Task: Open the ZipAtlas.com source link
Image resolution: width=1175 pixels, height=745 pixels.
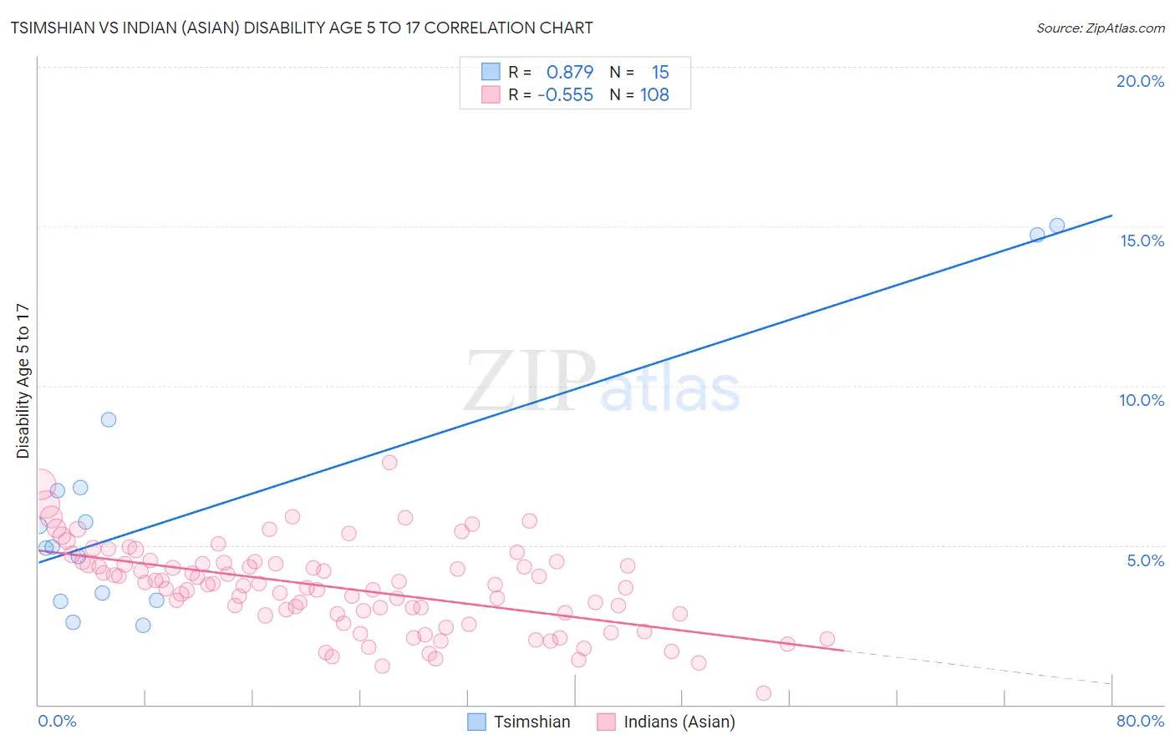Action: [x=1101, y=28]
